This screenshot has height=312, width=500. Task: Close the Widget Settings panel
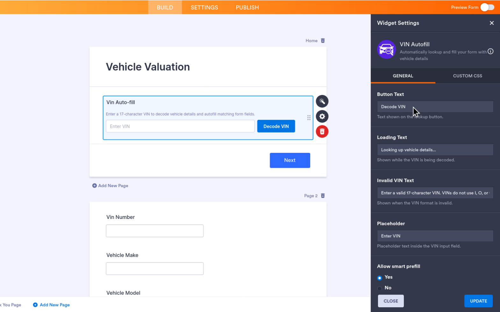click(x=491, y=23)
